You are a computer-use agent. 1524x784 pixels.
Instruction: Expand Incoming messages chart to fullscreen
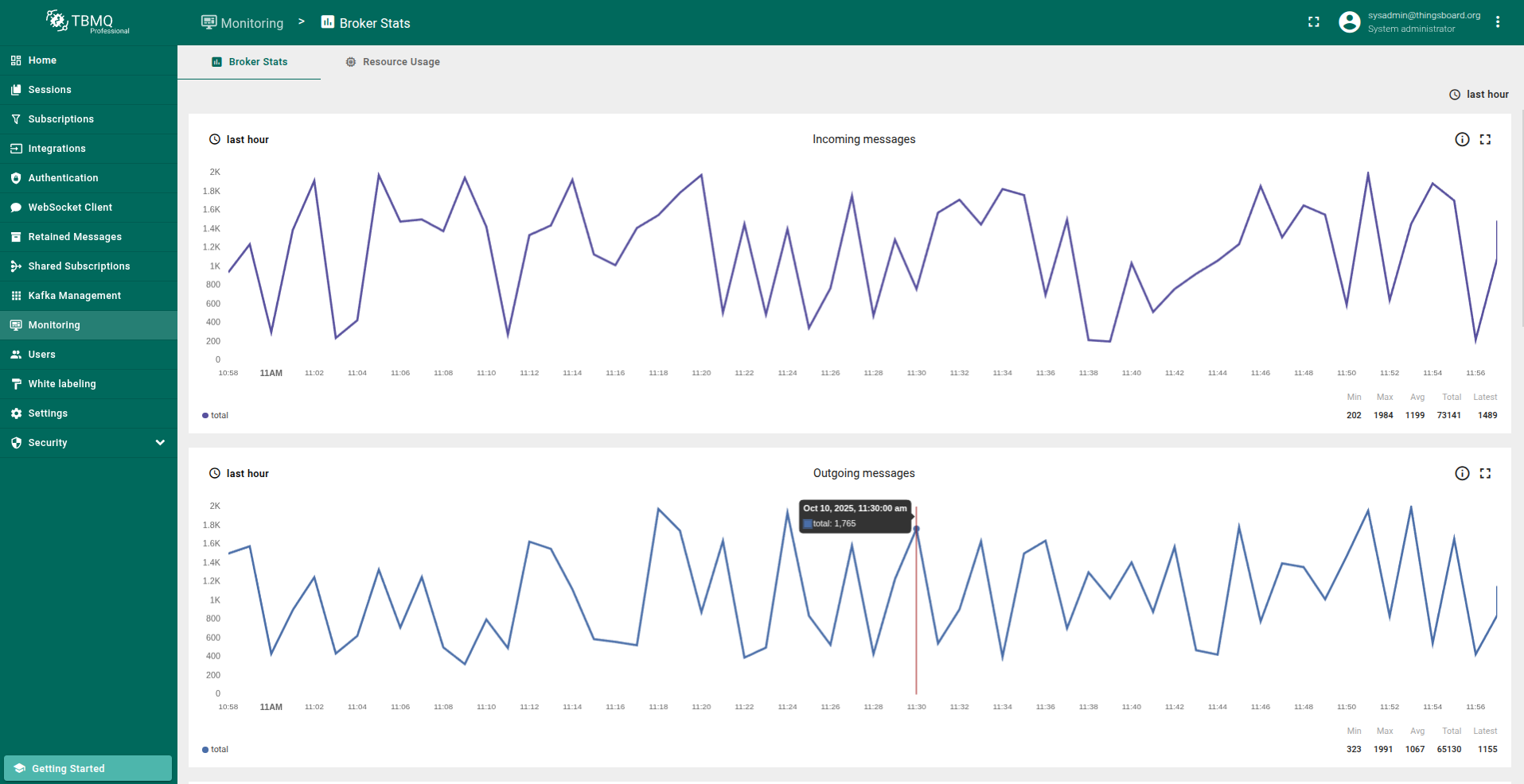(1485, 139)
